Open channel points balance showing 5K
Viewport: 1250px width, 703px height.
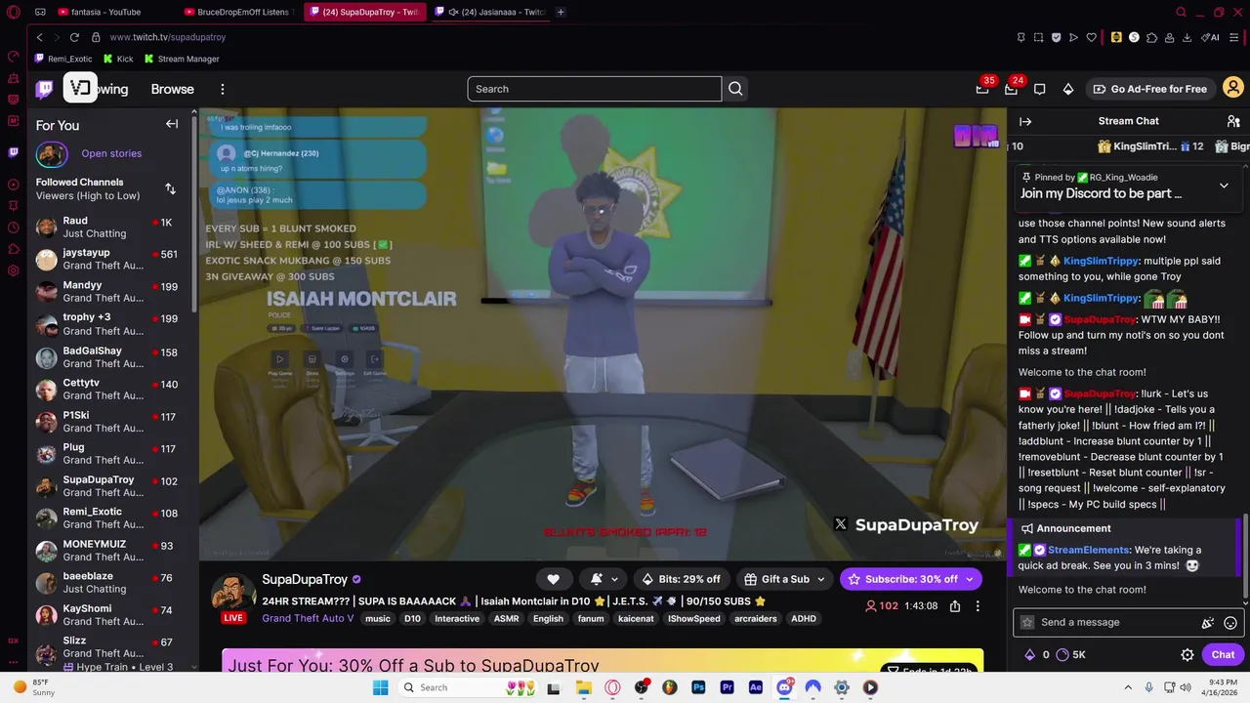click(x=1071, y=655)
